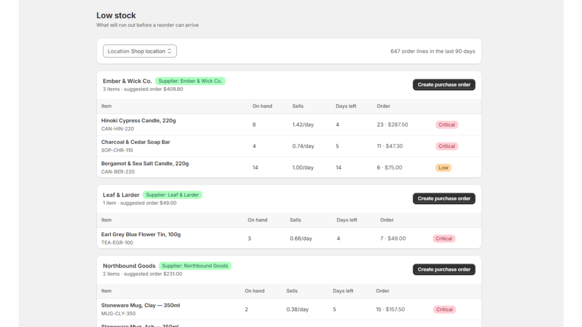Click the Supplier: Ember & Wick Co. badge
Image resolution: width=582 pixels, height=327 pixels.
point(190,81)
